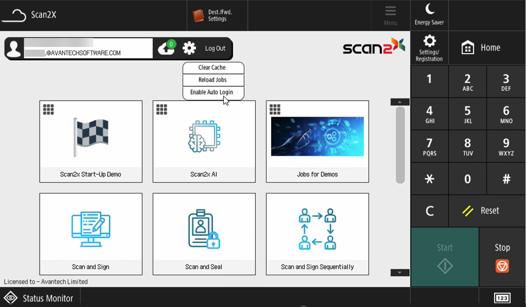Expand grid icon on Scan2x Start-Up Demo
Image resolution: width=526 pixels, height=307 pixels.
(49, 110)
